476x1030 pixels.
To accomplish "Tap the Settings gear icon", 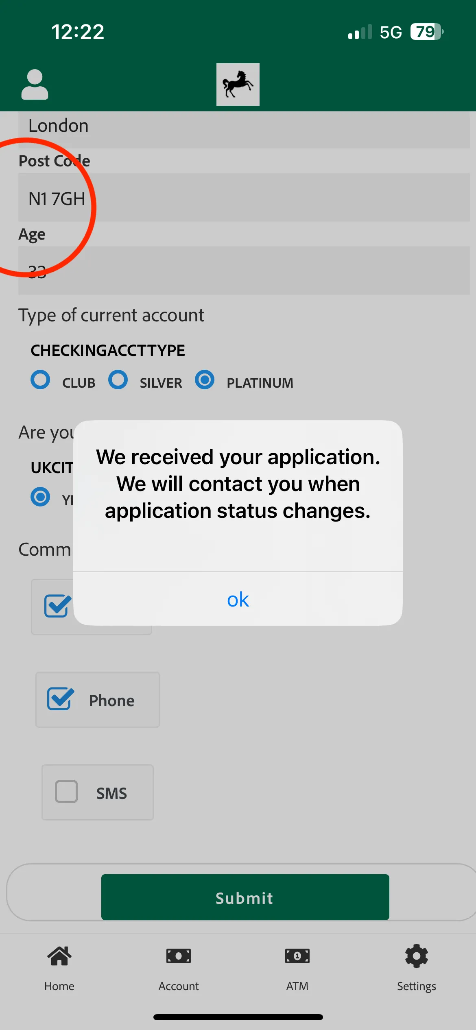I will [x=417, y=956].
